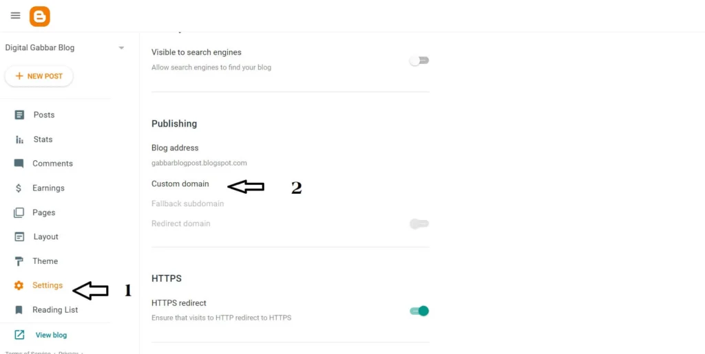
Task: Click the Layout icon in sidebar
Action: (x=19, y=237)
